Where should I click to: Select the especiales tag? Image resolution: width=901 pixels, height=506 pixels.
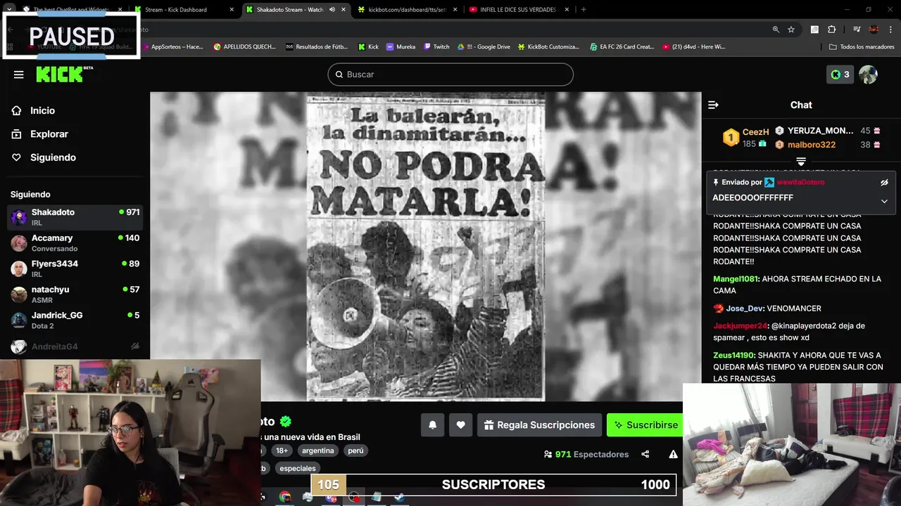(x=297, y=468)
